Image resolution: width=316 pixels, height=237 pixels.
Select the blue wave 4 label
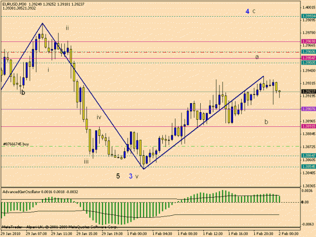(x=247, y=12)
